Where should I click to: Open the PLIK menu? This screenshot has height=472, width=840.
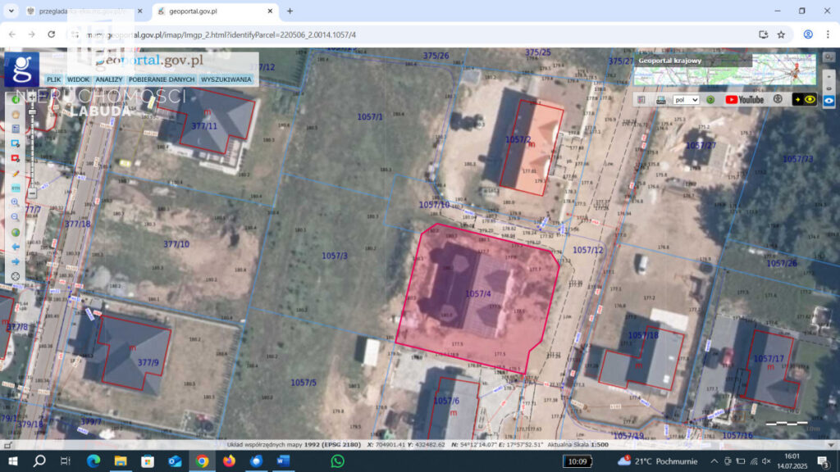pos(54,79)
